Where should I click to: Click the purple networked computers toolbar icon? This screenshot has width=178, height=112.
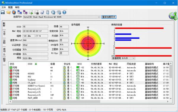25,12
